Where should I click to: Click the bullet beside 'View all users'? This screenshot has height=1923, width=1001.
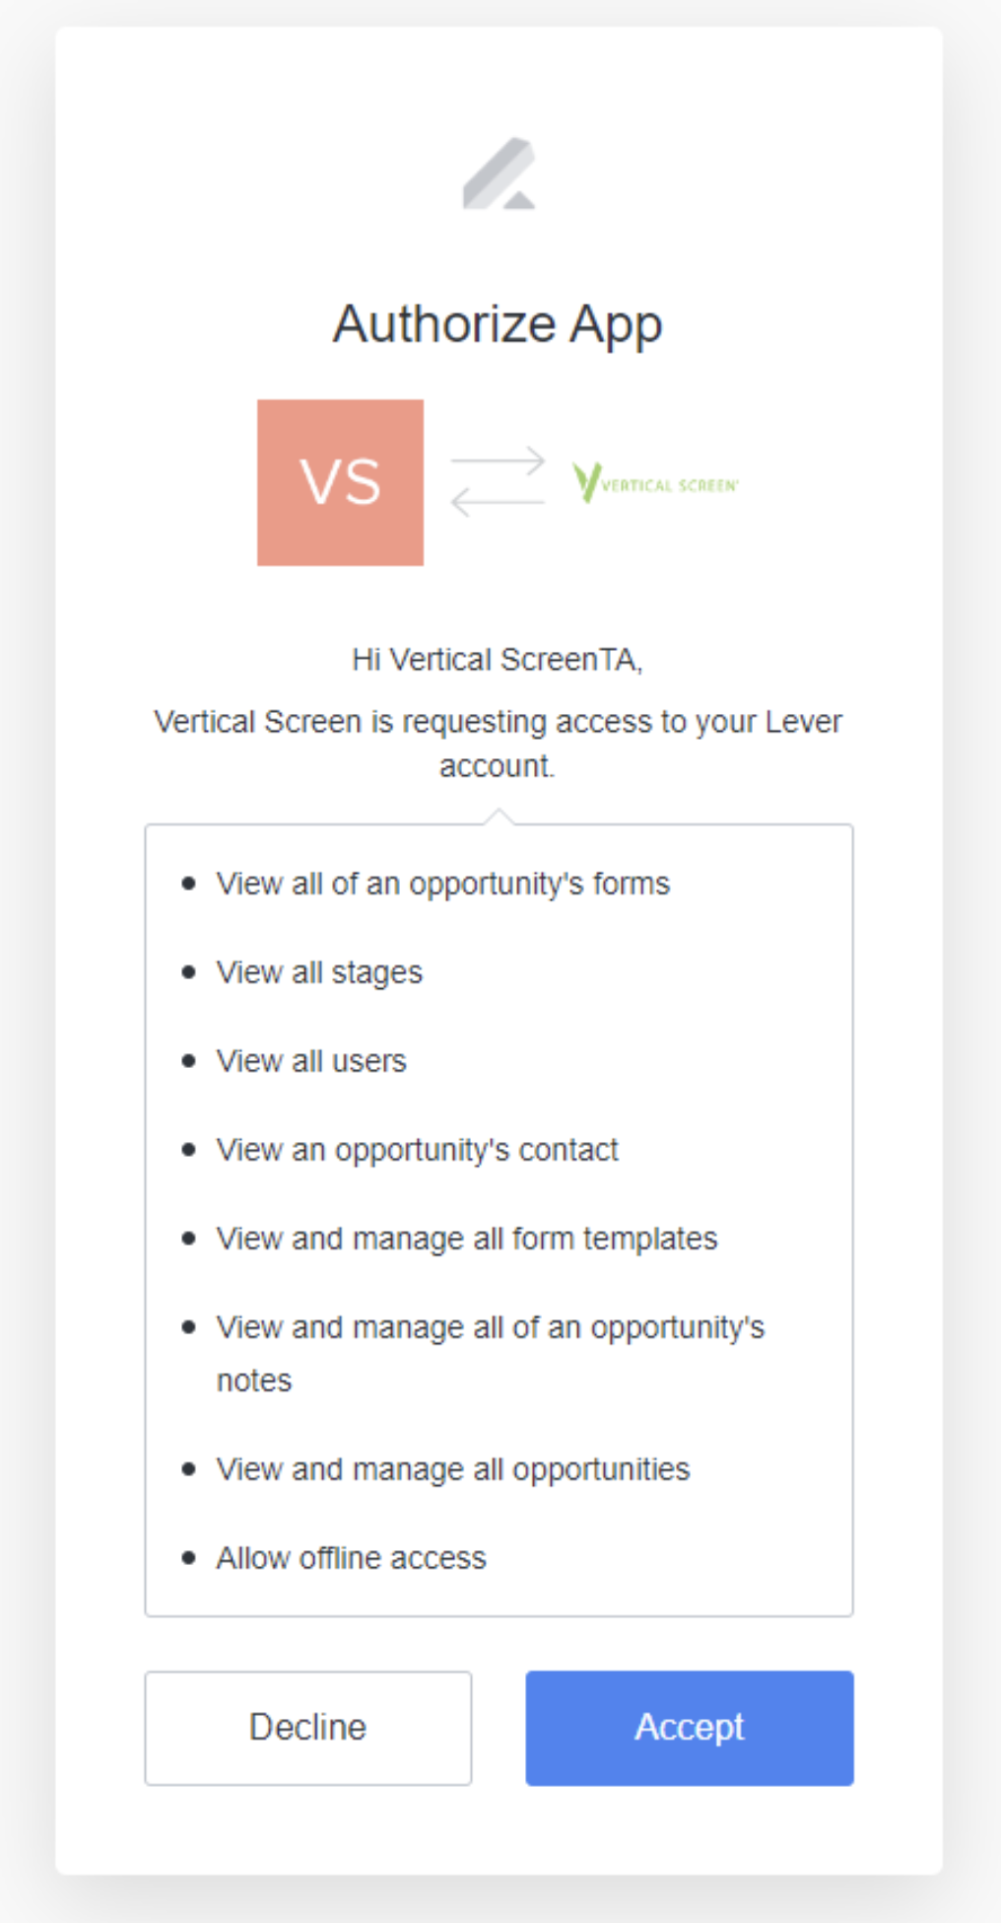[189, 1061]
